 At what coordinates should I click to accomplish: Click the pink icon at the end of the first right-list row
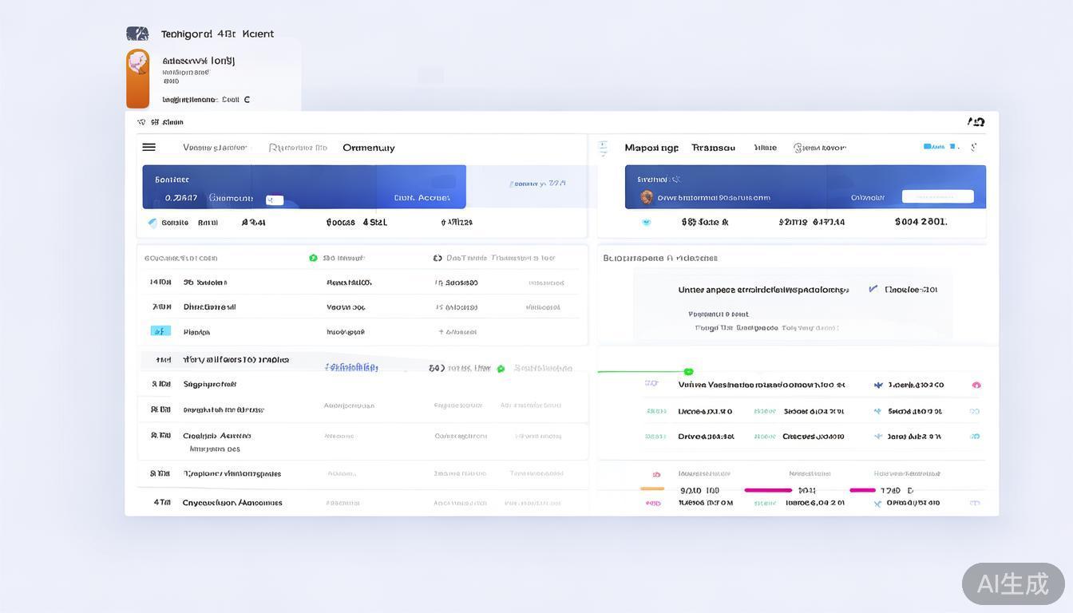(976, 385)
